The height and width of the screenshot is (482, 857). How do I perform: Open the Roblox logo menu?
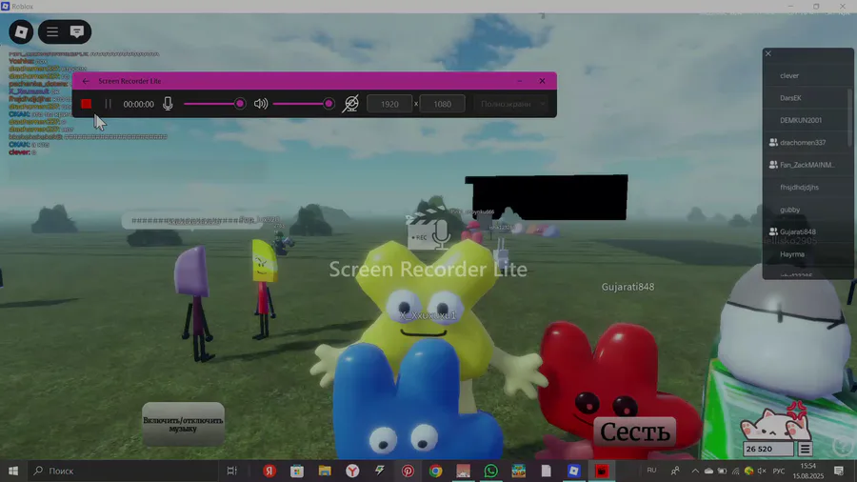click(x=21, y=31)
